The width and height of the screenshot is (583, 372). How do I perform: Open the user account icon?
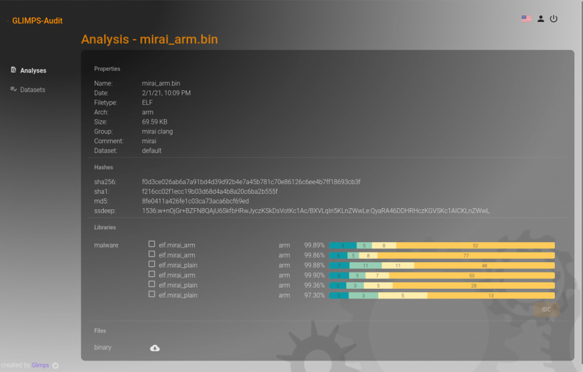tap(541, 19)
